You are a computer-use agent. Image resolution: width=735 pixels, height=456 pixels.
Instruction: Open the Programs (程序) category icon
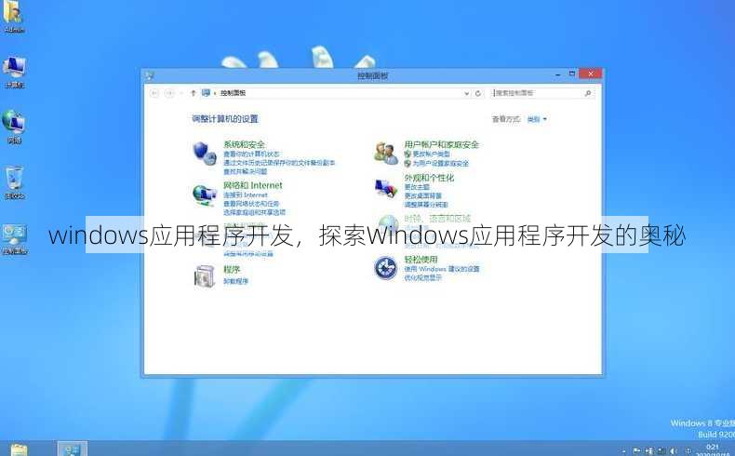pos(205,276)
